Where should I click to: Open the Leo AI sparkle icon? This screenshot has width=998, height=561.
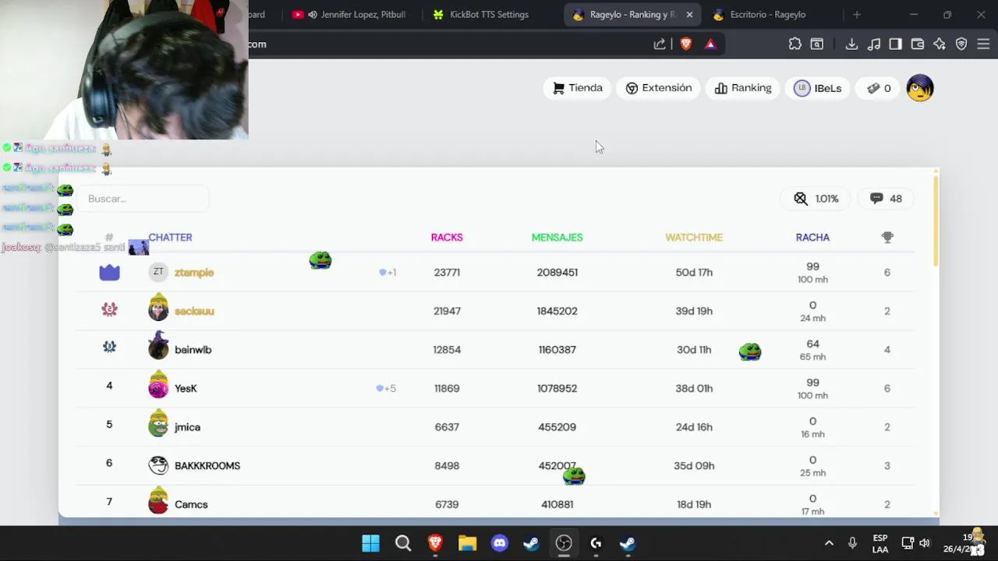click(x=940, y=44)
